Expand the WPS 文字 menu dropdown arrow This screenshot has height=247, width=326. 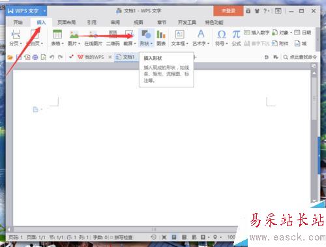point(44,11)
